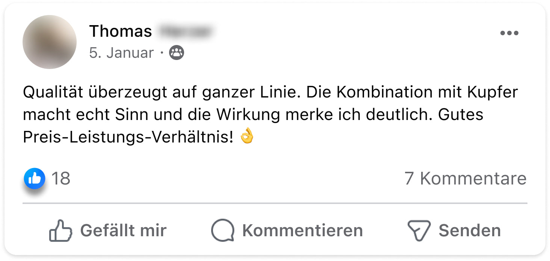Click the word Kupfer in the post

tap(493, 92)
